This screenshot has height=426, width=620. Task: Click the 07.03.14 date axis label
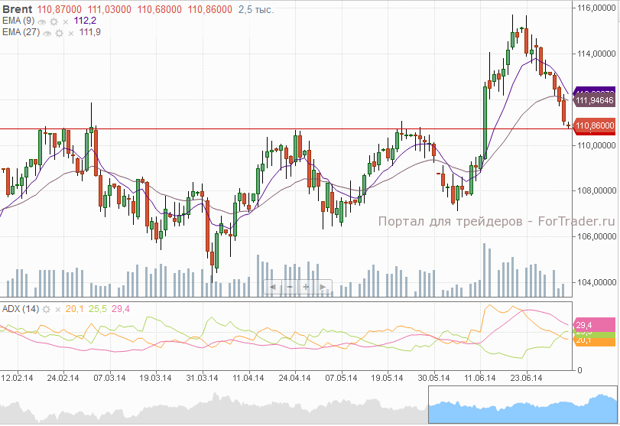[109, 378]
